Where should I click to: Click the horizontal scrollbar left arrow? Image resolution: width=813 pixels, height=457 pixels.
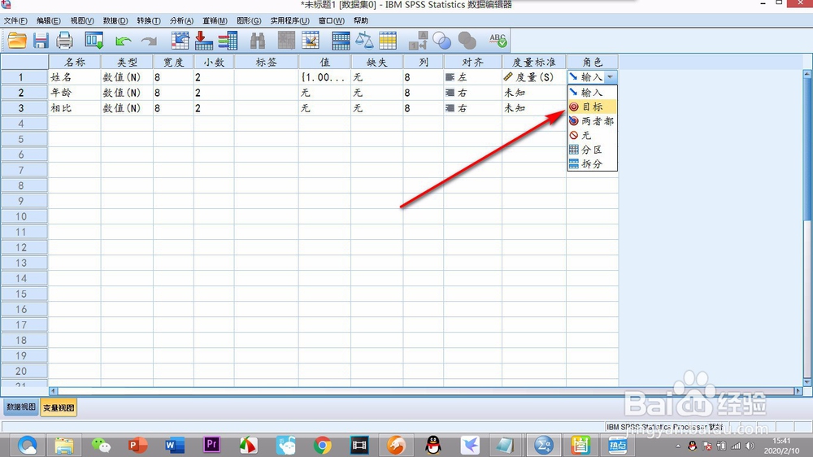pos(53,391)
